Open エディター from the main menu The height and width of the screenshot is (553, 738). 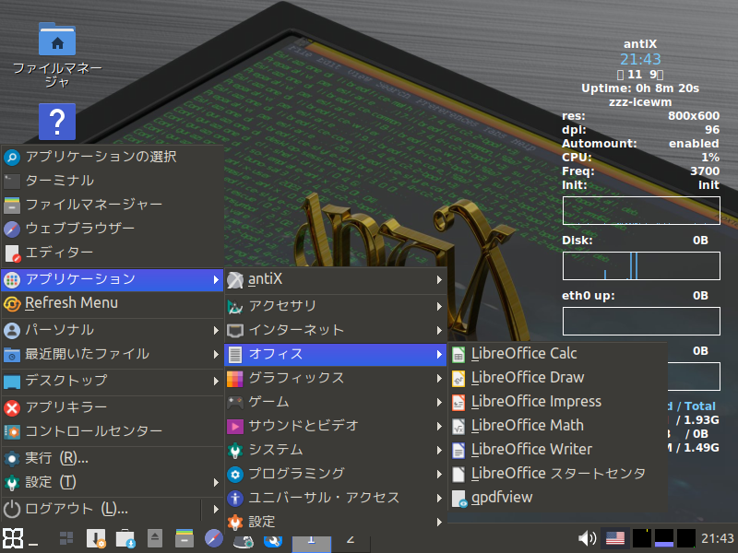[113, 253]
